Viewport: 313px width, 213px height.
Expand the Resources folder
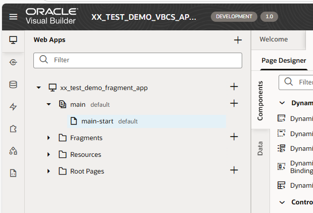(49, 154)
